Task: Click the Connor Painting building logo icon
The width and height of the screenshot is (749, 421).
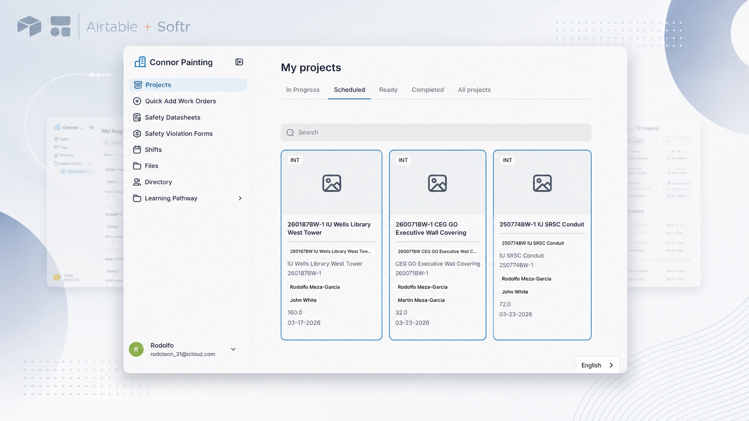Action: (140, 62)
